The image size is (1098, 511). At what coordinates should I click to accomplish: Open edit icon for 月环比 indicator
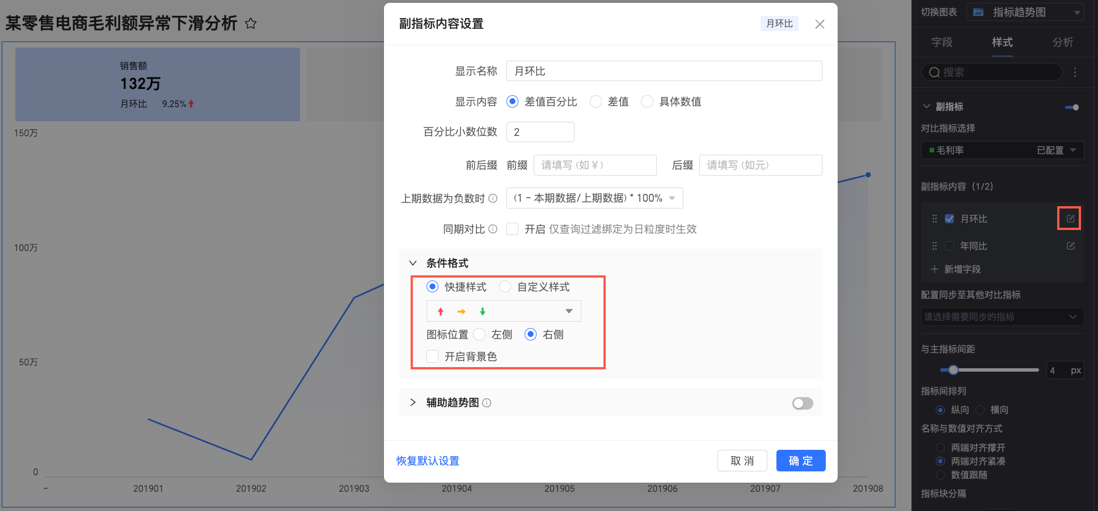point(1070,219)
